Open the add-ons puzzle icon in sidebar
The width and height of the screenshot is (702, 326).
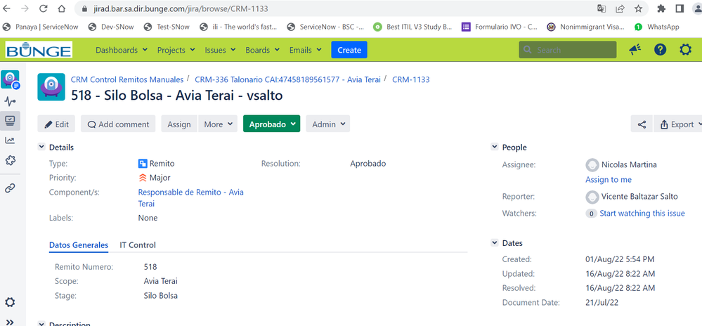[x=10, y=160]
